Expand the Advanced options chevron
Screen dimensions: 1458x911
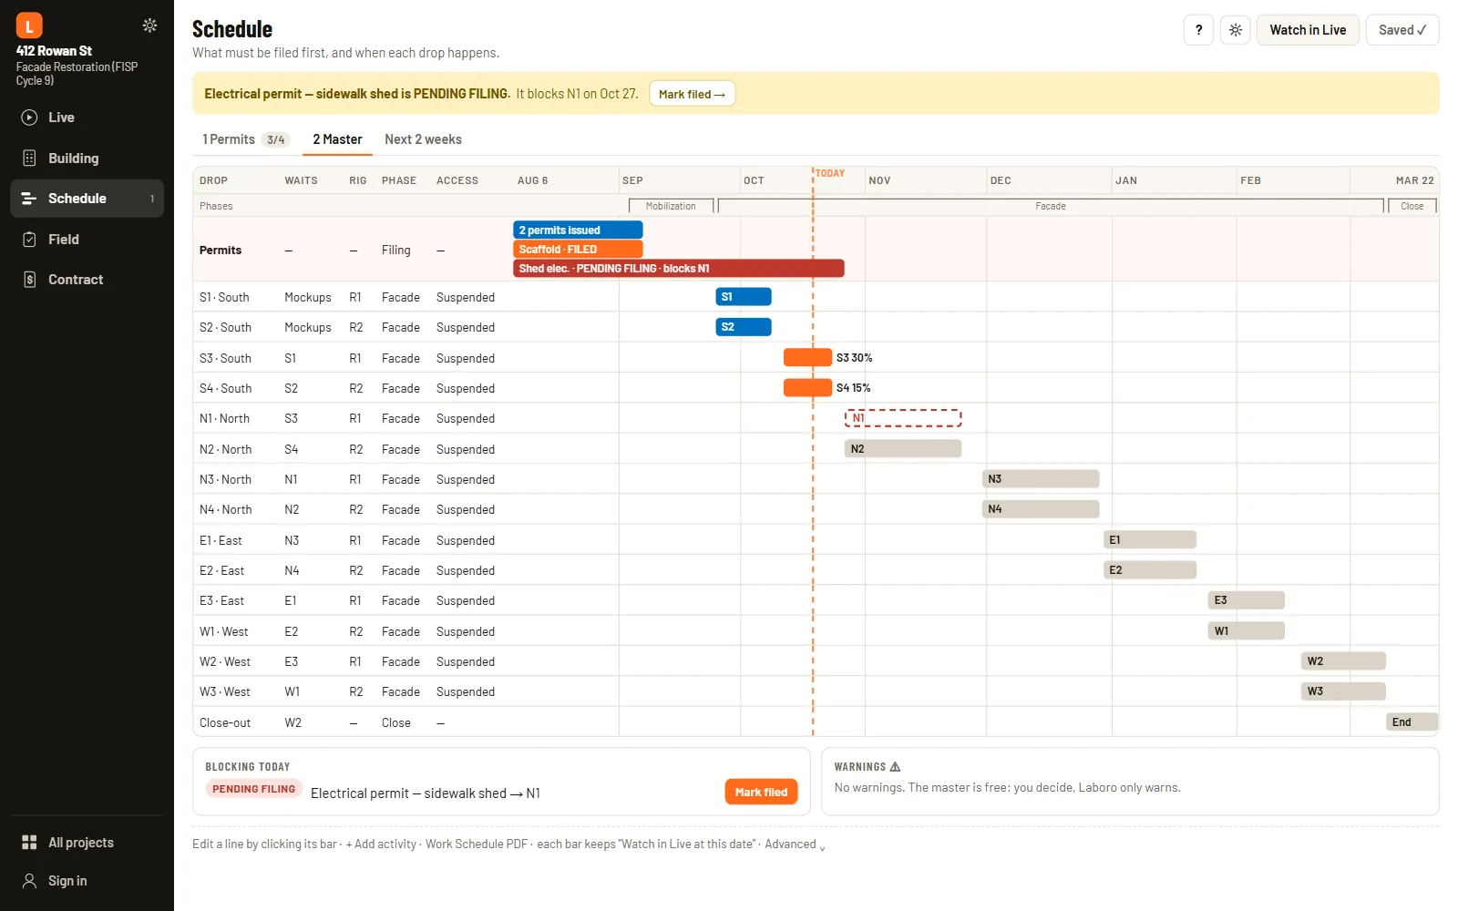tap(822, 847)
